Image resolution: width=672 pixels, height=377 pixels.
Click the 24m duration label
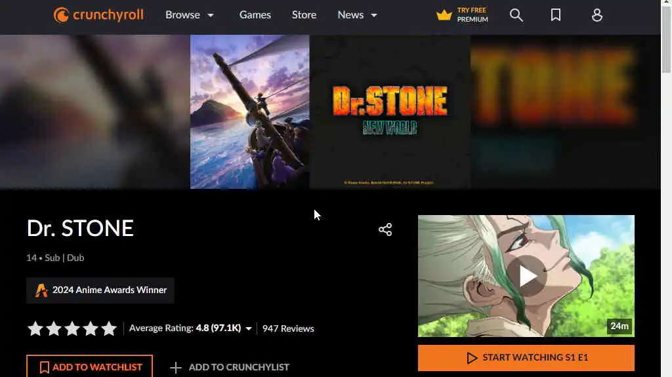coord(619,326)
